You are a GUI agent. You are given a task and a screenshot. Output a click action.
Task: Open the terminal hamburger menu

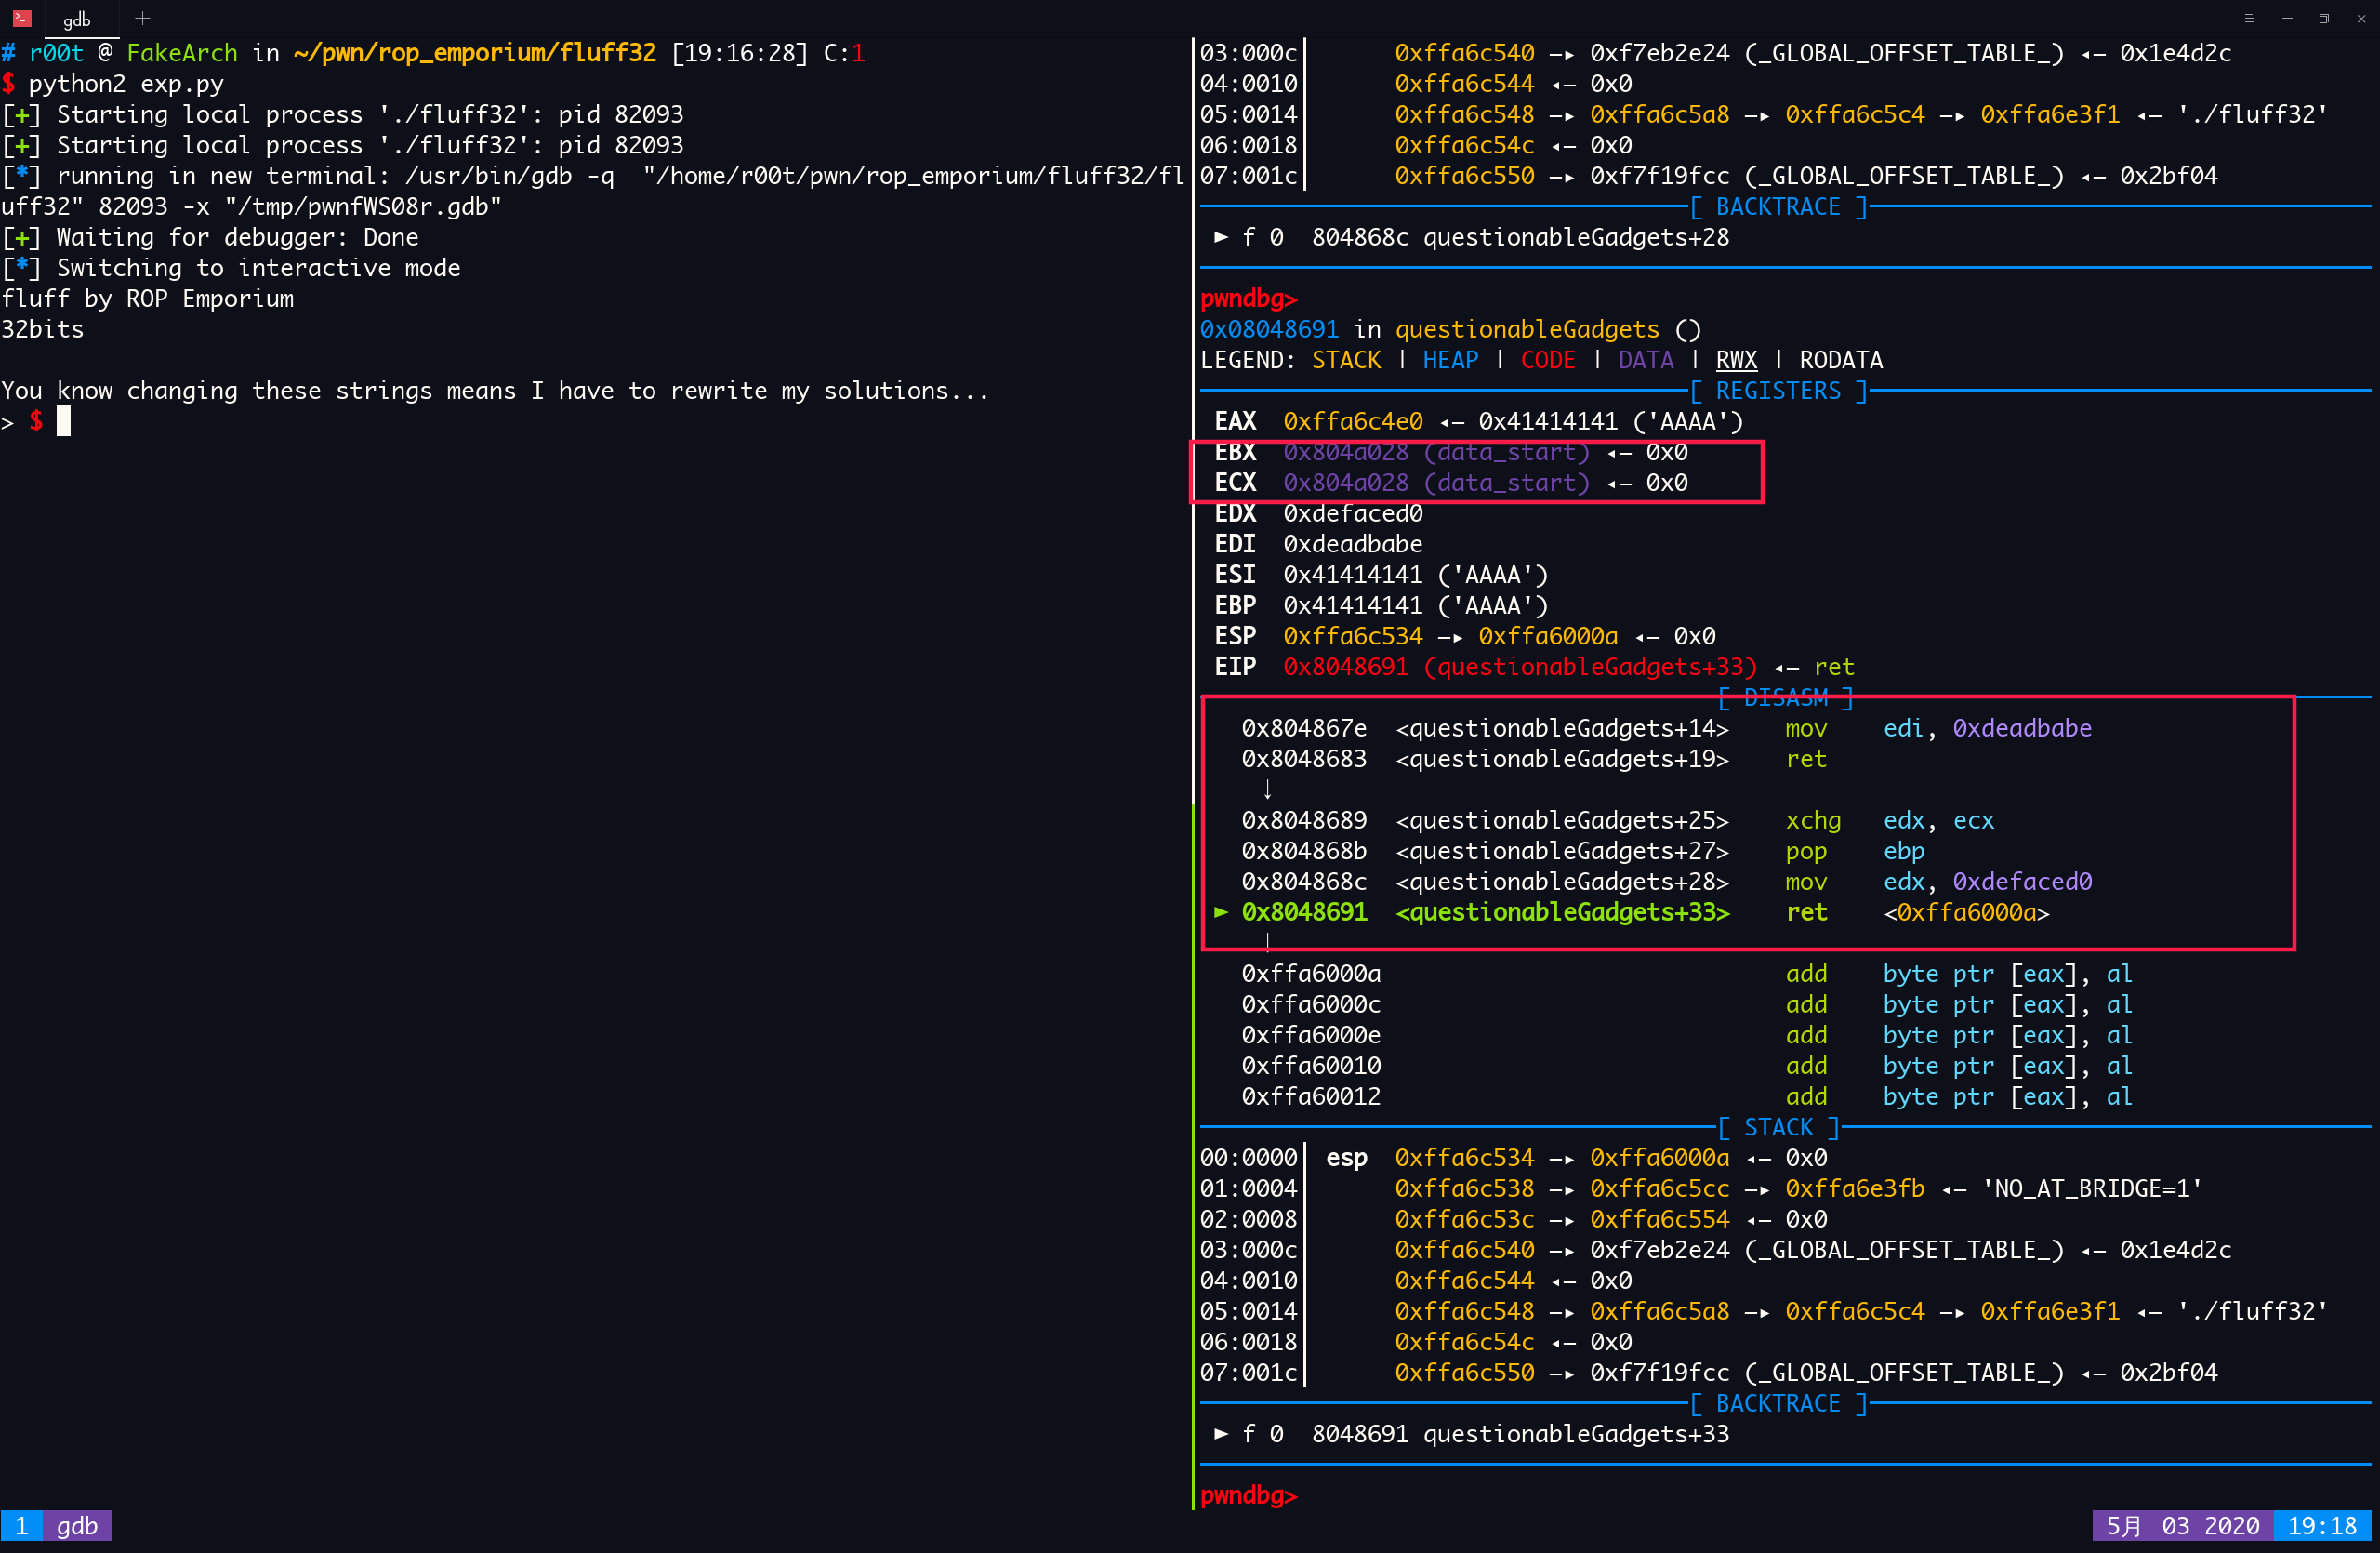point(2249,18)
